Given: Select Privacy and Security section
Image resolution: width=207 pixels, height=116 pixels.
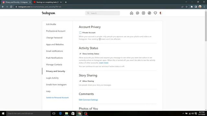Looking at the screenshot, I should (55, 71).
